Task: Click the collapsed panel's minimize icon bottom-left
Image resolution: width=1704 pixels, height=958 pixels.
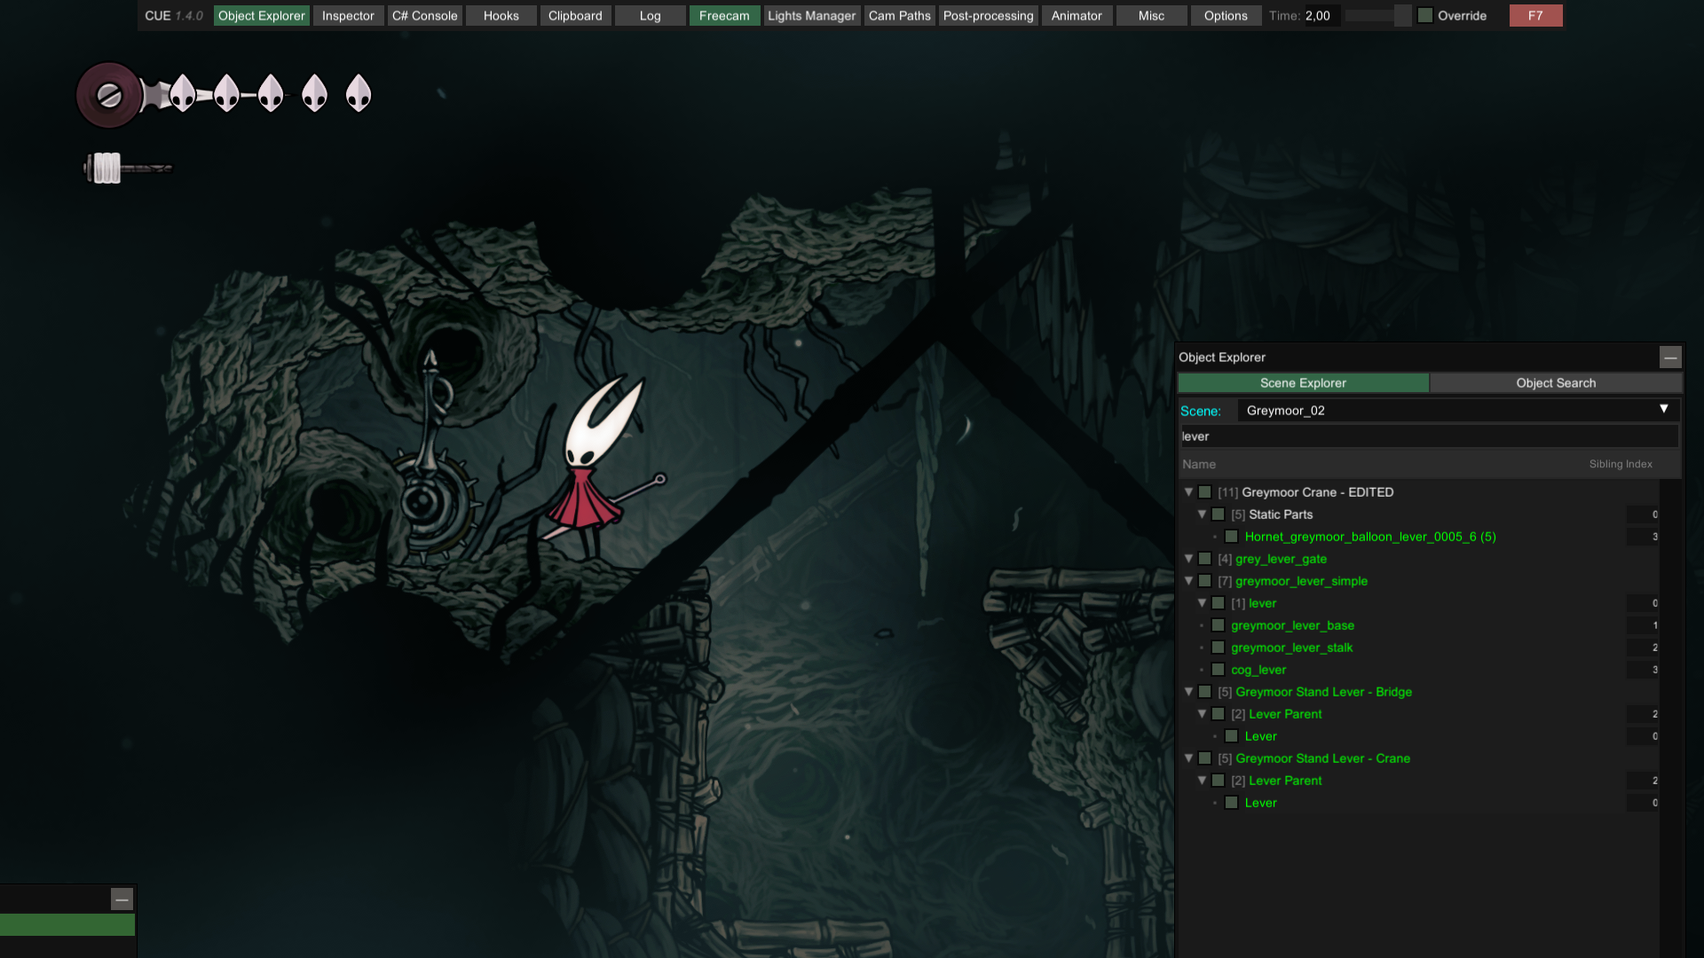Action: (122, 899)
